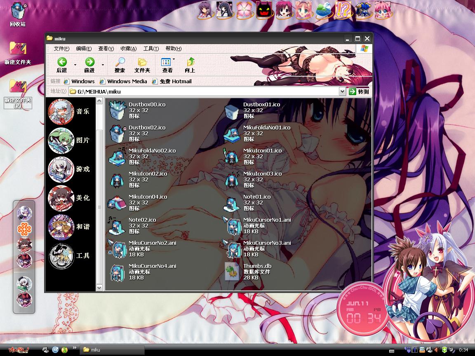Image resolution: width=475 pixels, height=356 pixels.
Task: Open the 查看(V) menu
Action: click(106, 49)
